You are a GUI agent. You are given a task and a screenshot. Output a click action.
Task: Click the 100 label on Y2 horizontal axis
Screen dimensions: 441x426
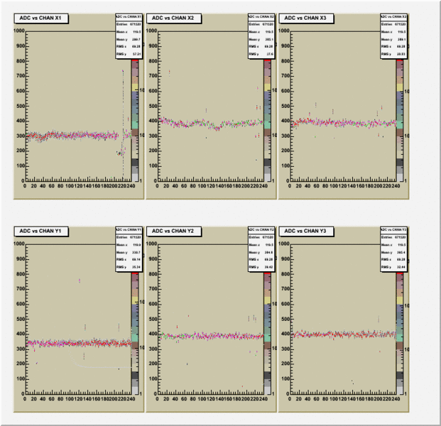202,399
